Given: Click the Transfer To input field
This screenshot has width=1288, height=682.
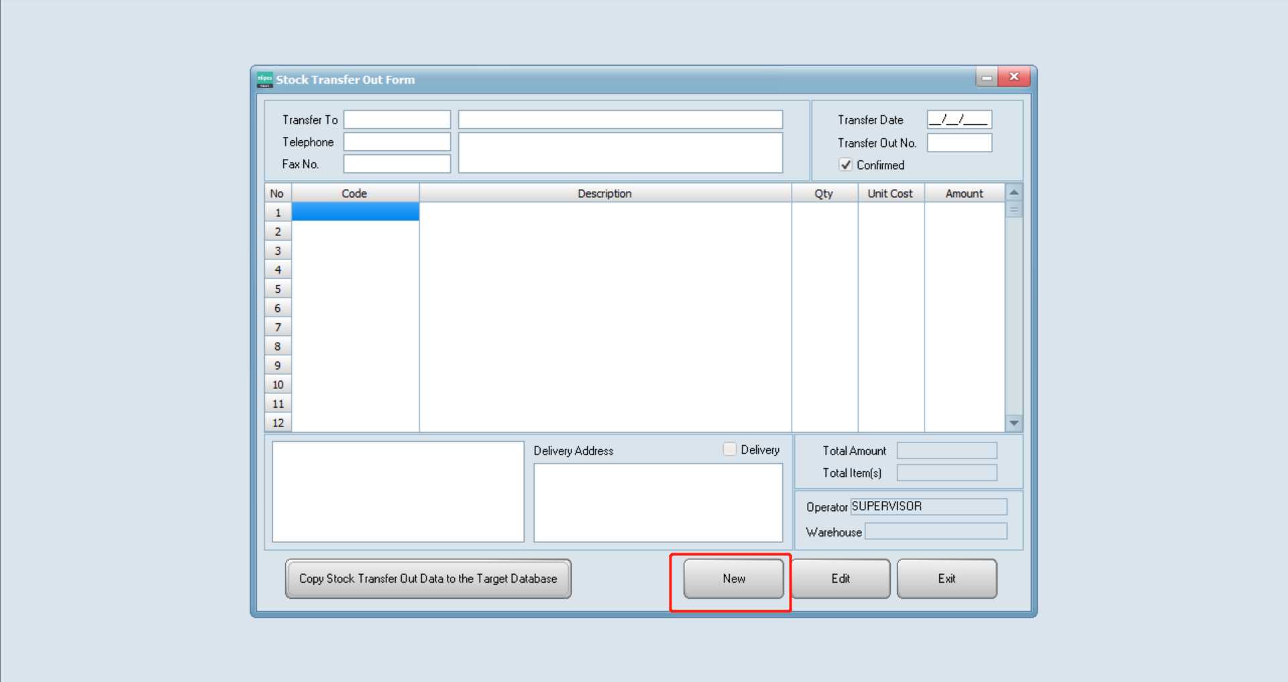Looking at the screenshot, I should (396, 119).
